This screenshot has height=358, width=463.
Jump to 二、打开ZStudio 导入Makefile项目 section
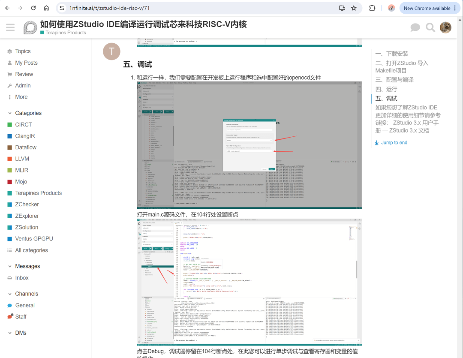pos(402,67)
